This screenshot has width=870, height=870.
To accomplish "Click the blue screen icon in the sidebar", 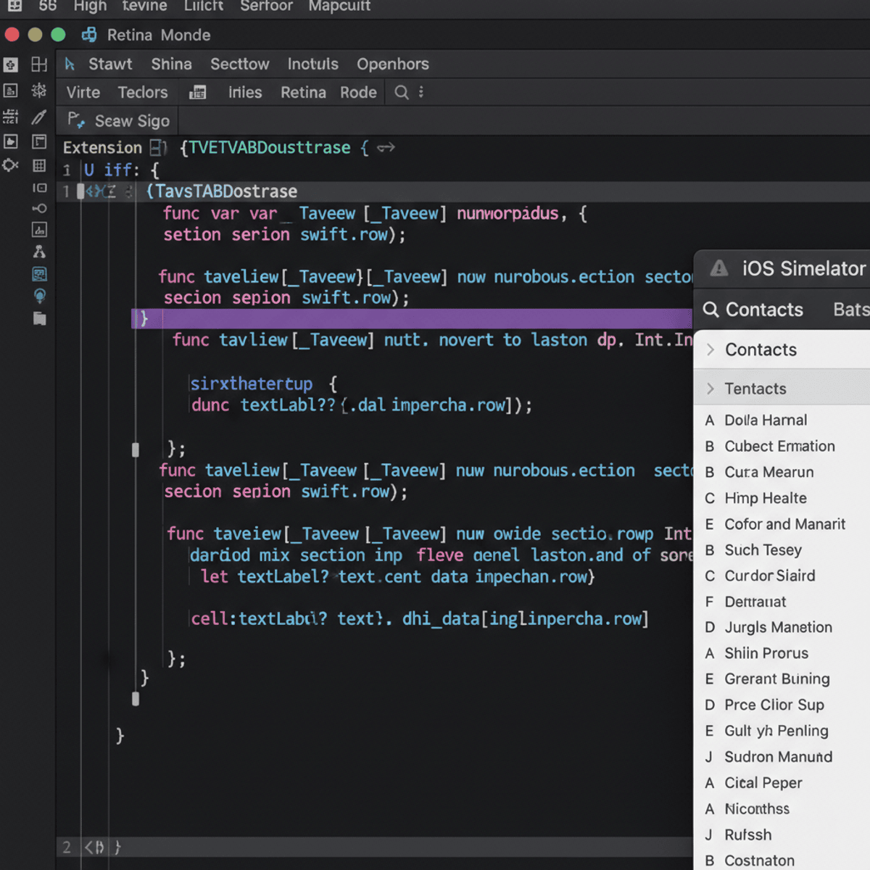I will 39,274.
